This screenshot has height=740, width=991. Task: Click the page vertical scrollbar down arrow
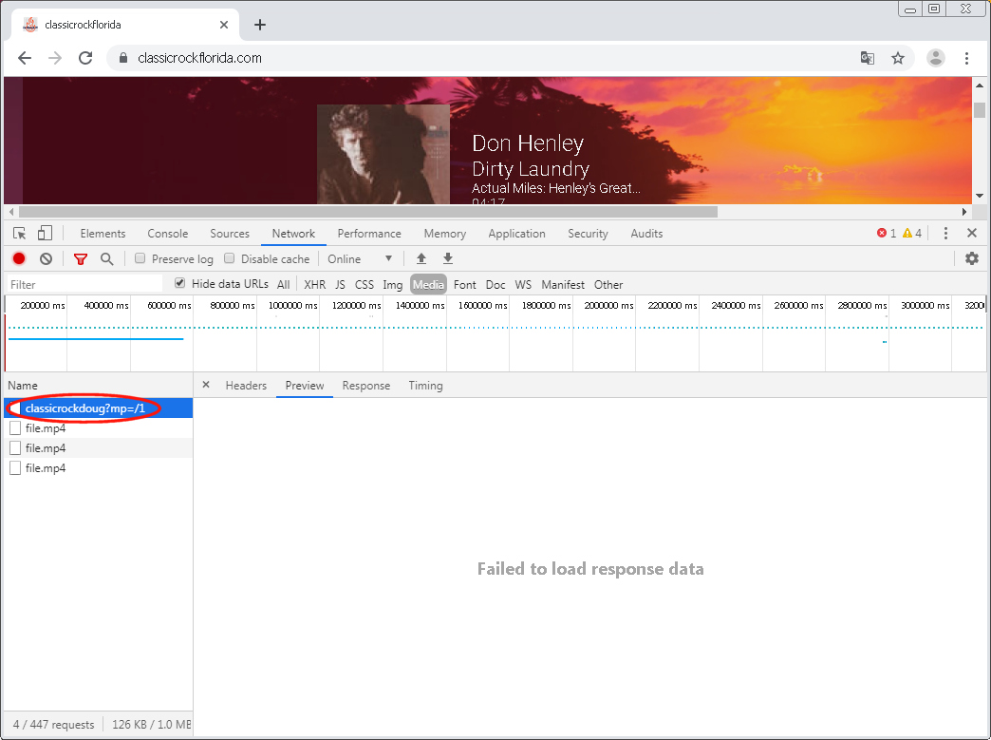pos(979,196)
